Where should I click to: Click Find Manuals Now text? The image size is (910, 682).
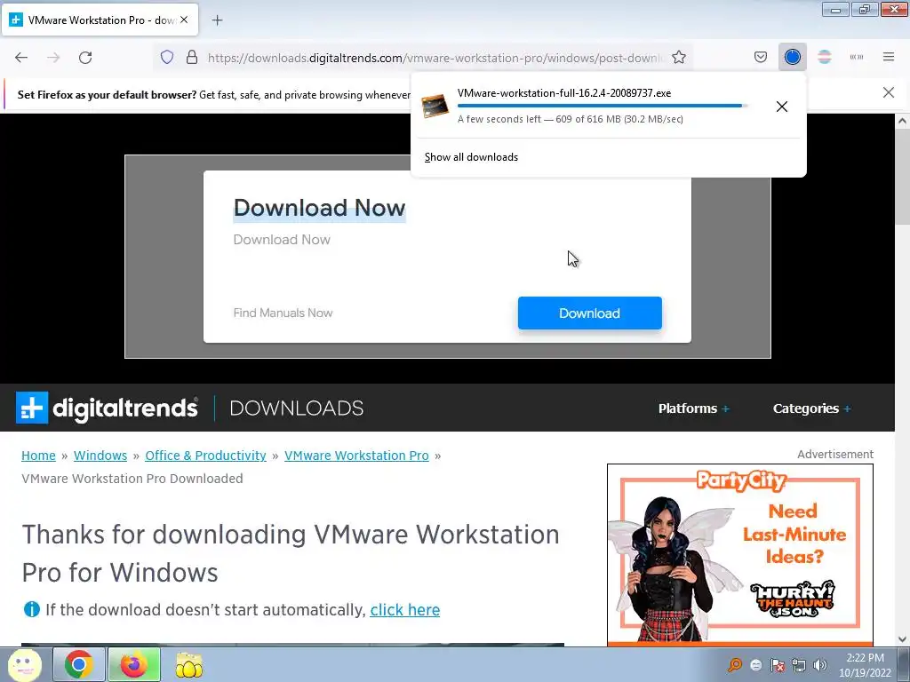pyautogui.click(x=283, y=313)
